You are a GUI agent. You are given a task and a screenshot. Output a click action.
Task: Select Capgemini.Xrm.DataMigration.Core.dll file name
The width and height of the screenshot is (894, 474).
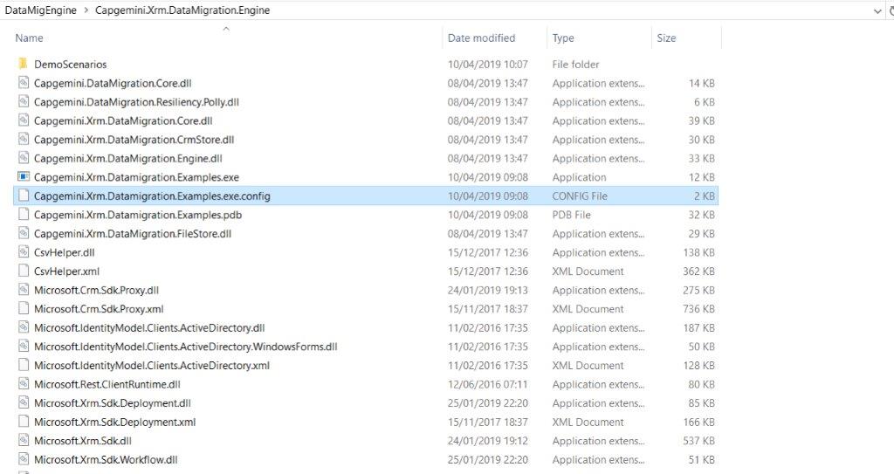point(123,121)
